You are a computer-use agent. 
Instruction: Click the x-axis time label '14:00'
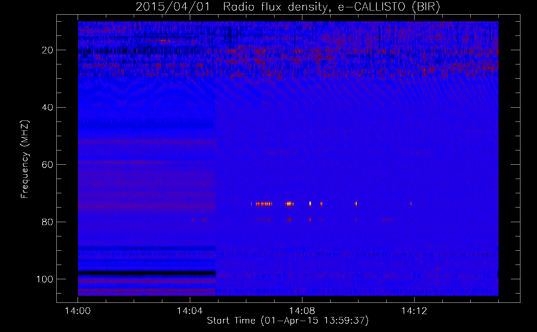78,311
